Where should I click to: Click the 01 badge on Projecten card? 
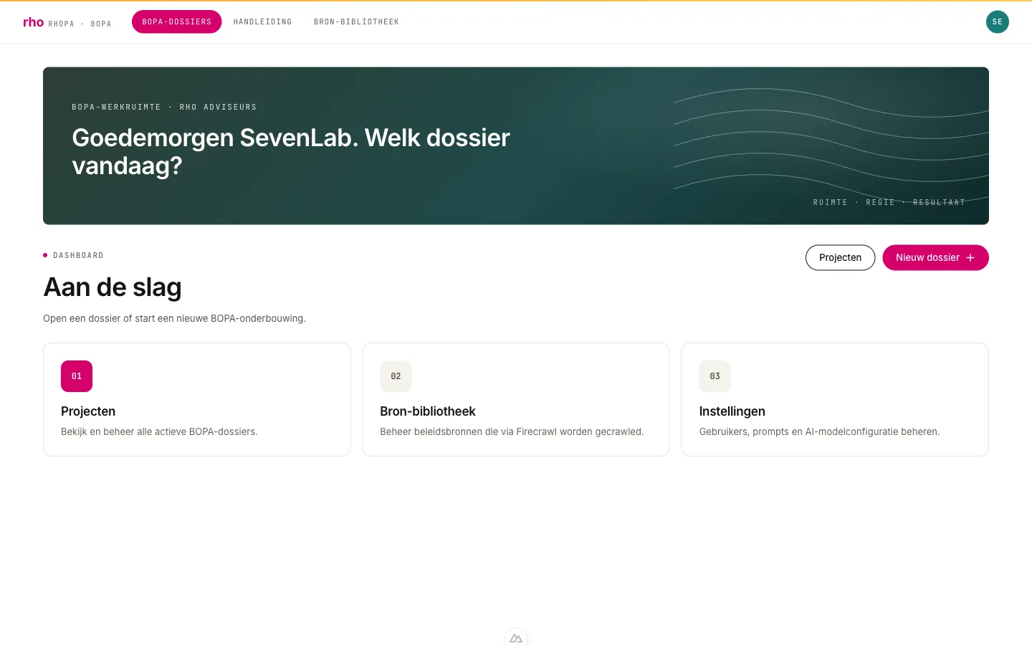click(77, 376)
